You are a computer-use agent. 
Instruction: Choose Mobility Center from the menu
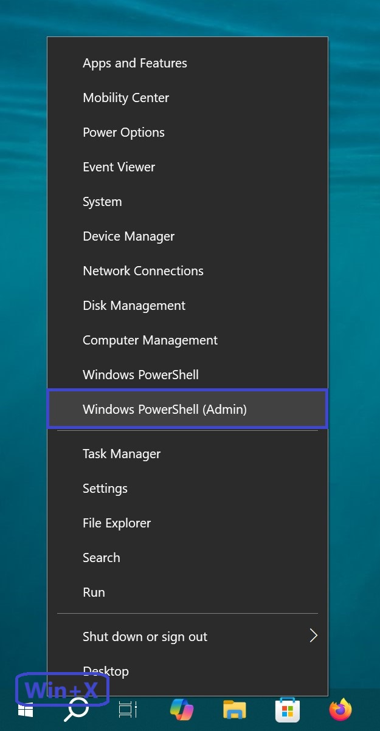(x=126, y=98)
